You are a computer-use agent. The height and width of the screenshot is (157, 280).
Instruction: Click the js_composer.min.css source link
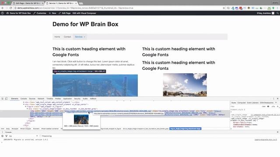[x=265, y=115]
